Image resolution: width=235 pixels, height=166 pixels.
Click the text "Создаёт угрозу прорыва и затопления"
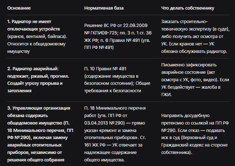(35, 87)
